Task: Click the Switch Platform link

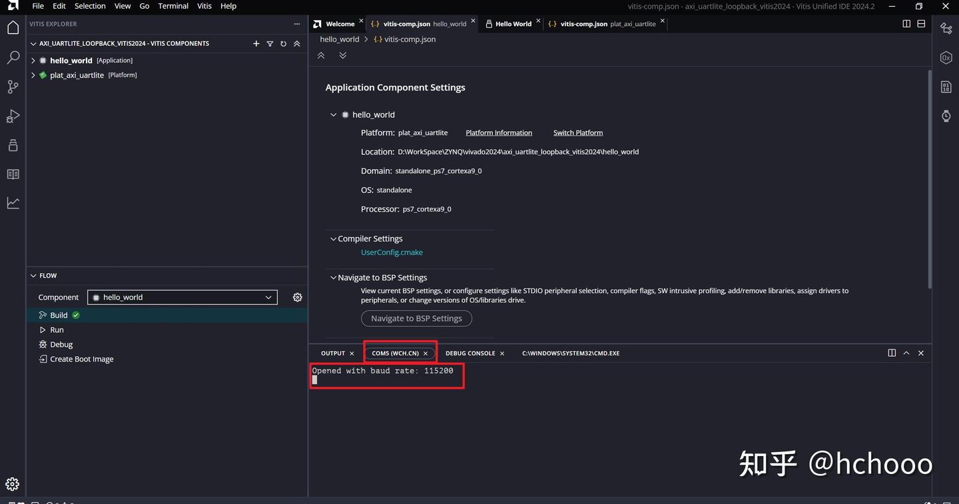Action: click(x=578, y=133)
